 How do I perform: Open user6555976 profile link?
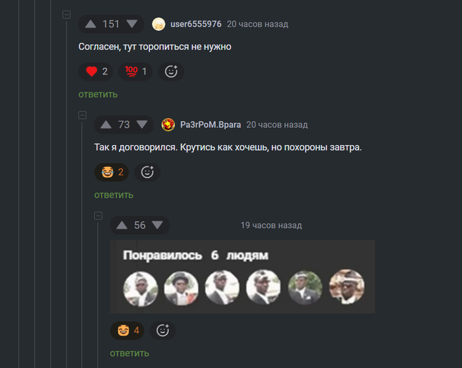click(196, 24)
